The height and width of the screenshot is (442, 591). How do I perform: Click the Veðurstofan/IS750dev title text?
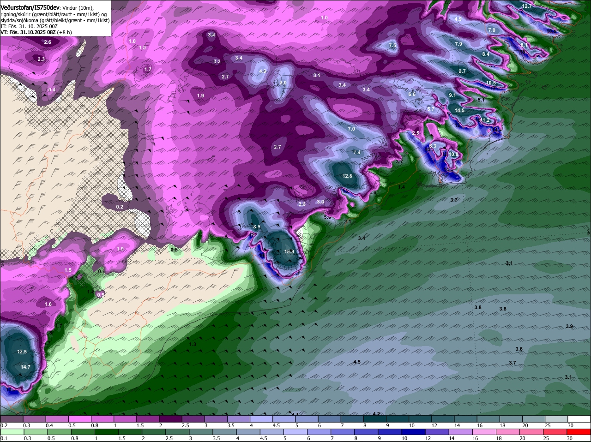(x=30, y=7)
